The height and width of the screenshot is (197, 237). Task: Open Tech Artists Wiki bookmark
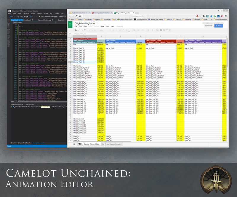[140, 19]
